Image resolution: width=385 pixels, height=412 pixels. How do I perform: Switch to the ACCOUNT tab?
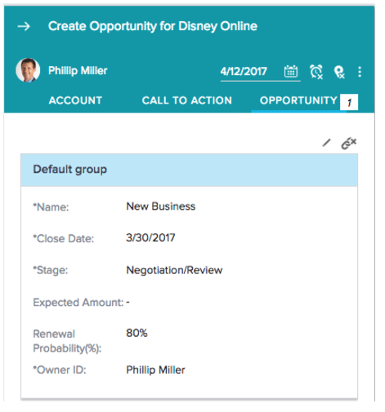point(75,100)
